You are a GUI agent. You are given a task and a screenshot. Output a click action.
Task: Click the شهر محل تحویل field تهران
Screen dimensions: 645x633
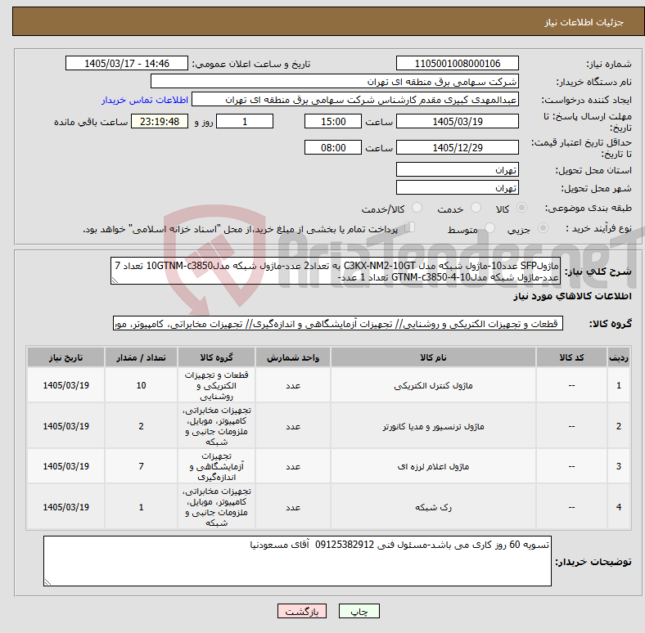(458, 188)
